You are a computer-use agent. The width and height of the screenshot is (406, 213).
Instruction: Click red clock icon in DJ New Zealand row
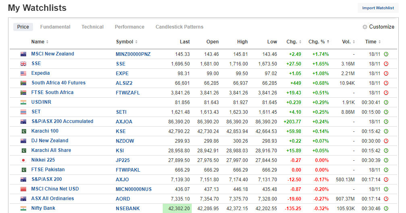(x=386, y=141)
